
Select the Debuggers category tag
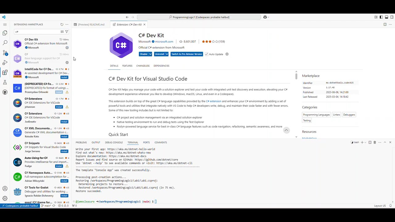click(x=349, y=115)
